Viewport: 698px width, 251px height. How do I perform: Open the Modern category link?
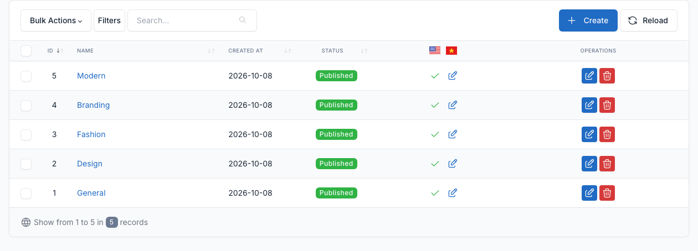(x=91, y=76)
